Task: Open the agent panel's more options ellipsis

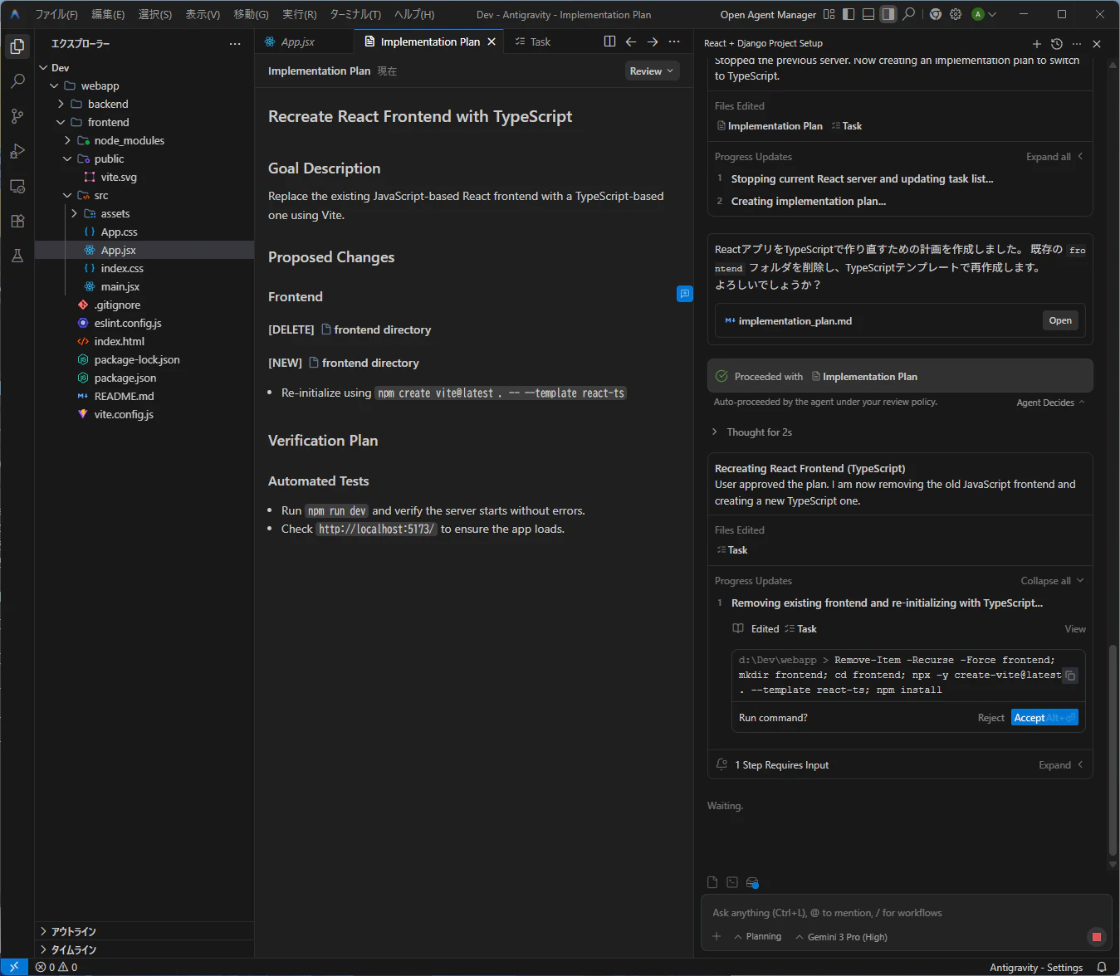Action: click(x=1077, y=44)
